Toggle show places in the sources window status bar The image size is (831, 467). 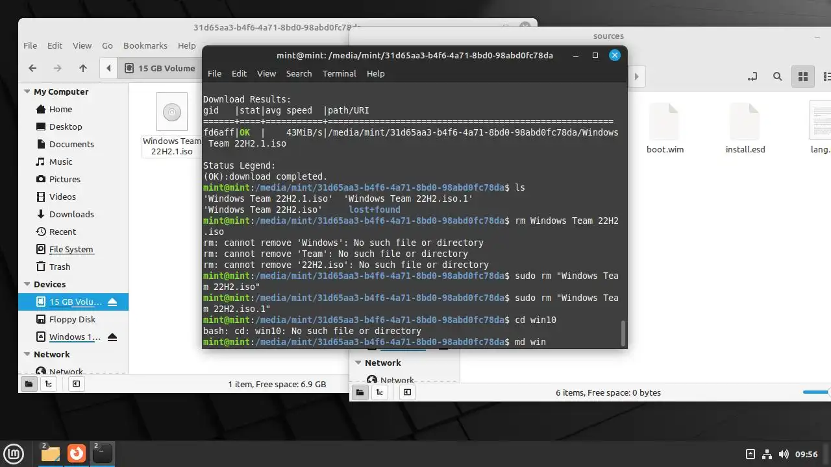[x=360, y=392]
